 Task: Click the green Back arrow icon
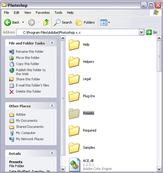(7, 22)
